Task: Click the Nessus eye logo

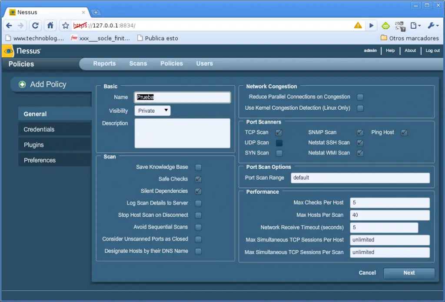Action: tap(9, 51)
